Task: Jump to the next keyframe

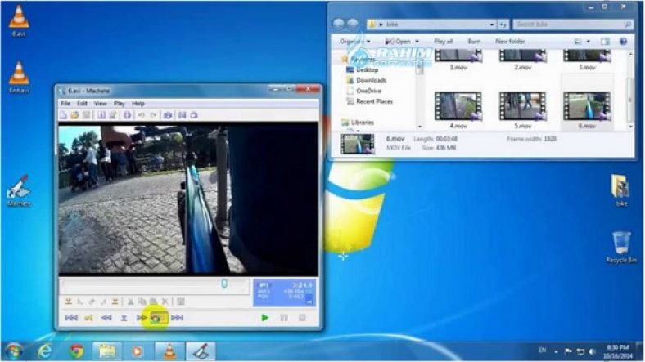Action: (x=159, y=318)
